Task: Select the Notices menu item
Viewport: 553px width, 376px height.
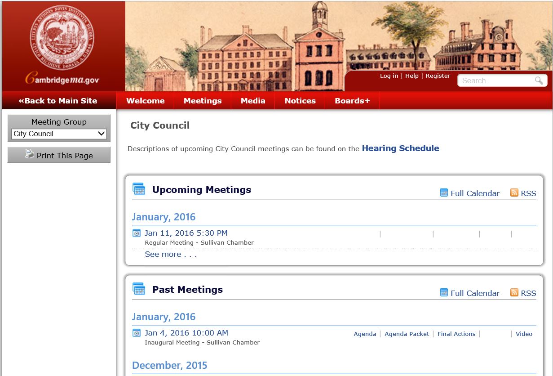Action: [300, 101]
